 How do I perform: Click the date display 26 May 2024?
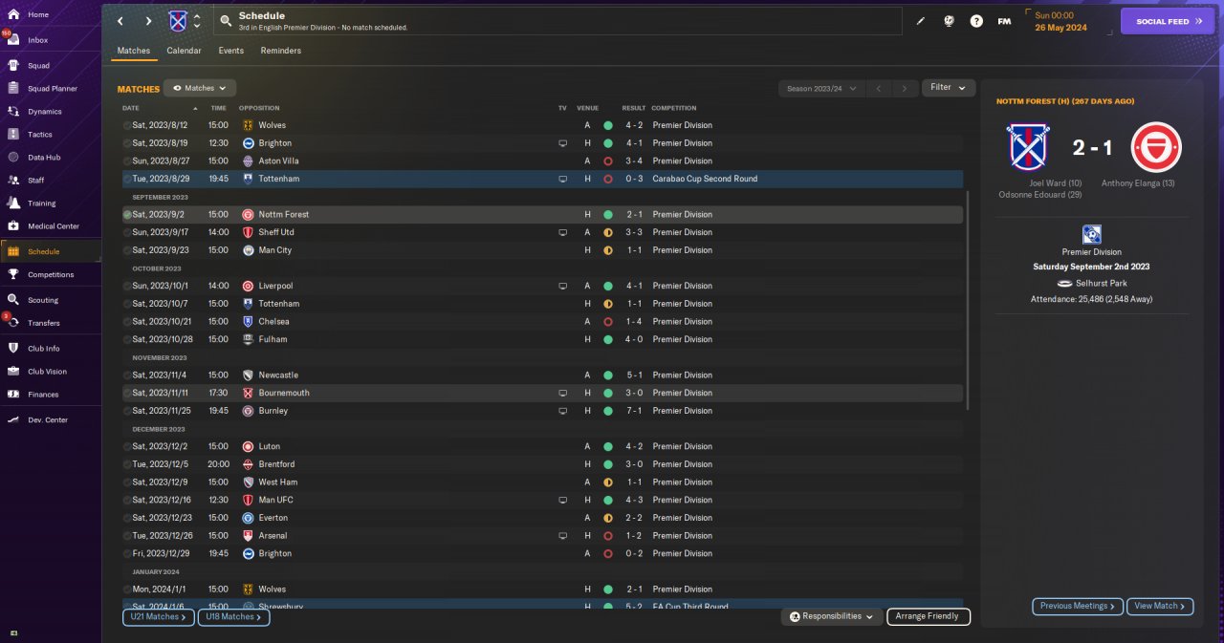pyautogui.click(x=1062, y=27)
